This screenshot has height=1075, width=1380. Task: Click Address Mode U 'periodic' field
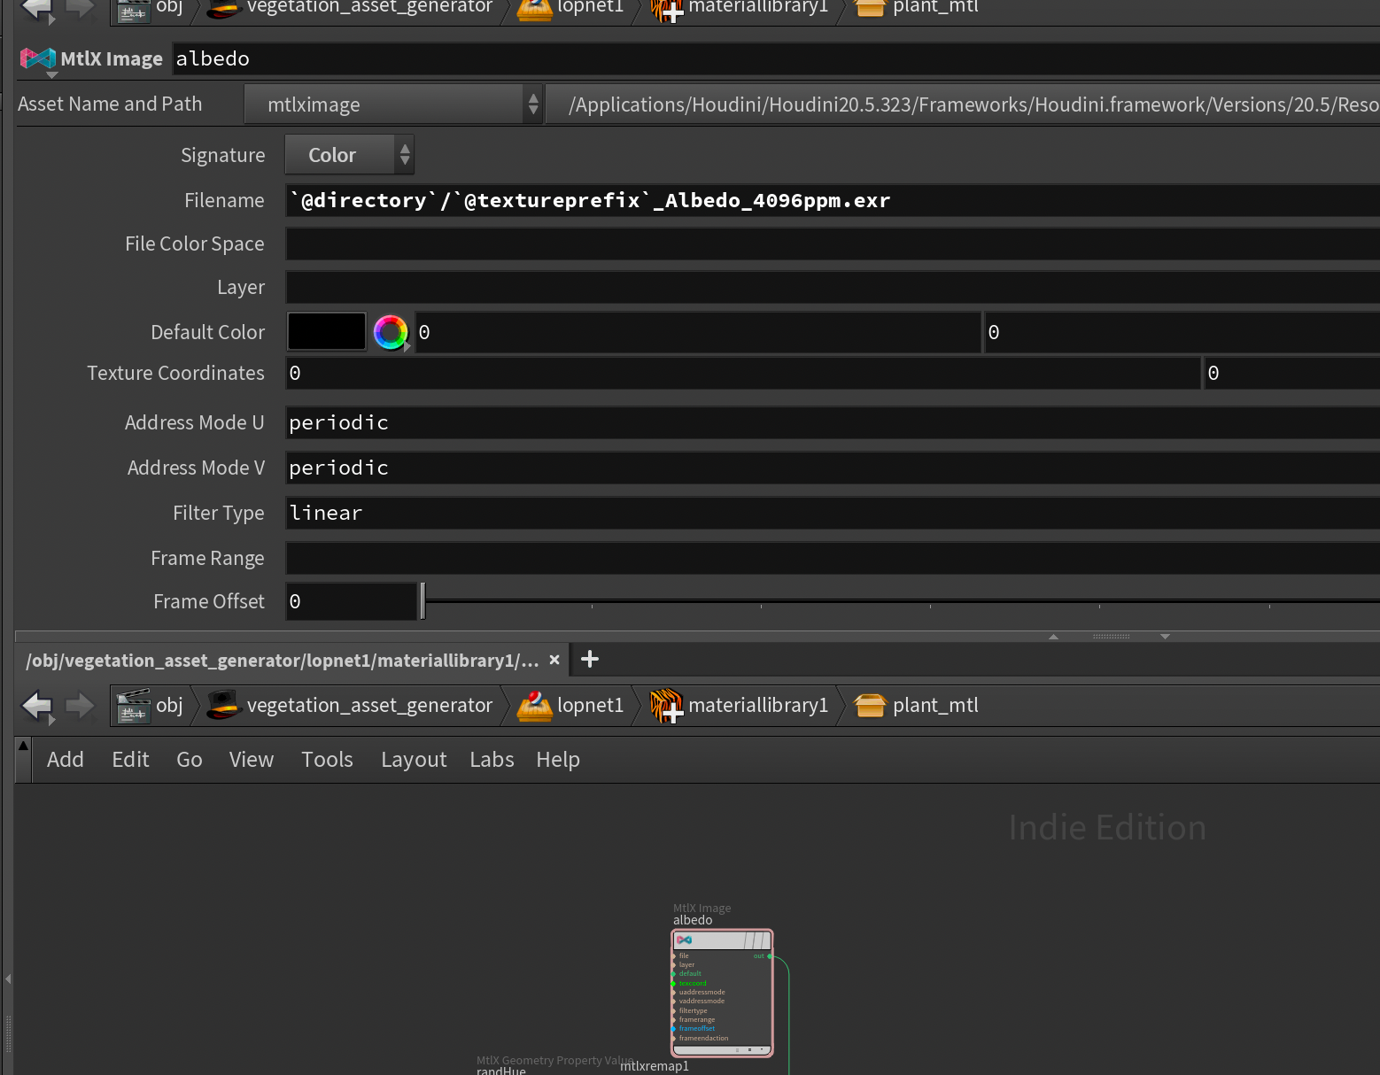(833, 422)
